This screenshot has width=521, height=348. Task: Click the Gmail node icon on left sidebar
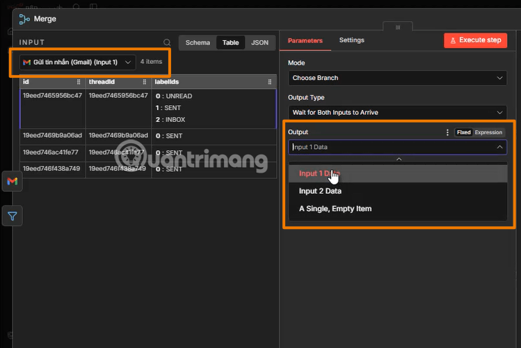(x=13, y=181)
